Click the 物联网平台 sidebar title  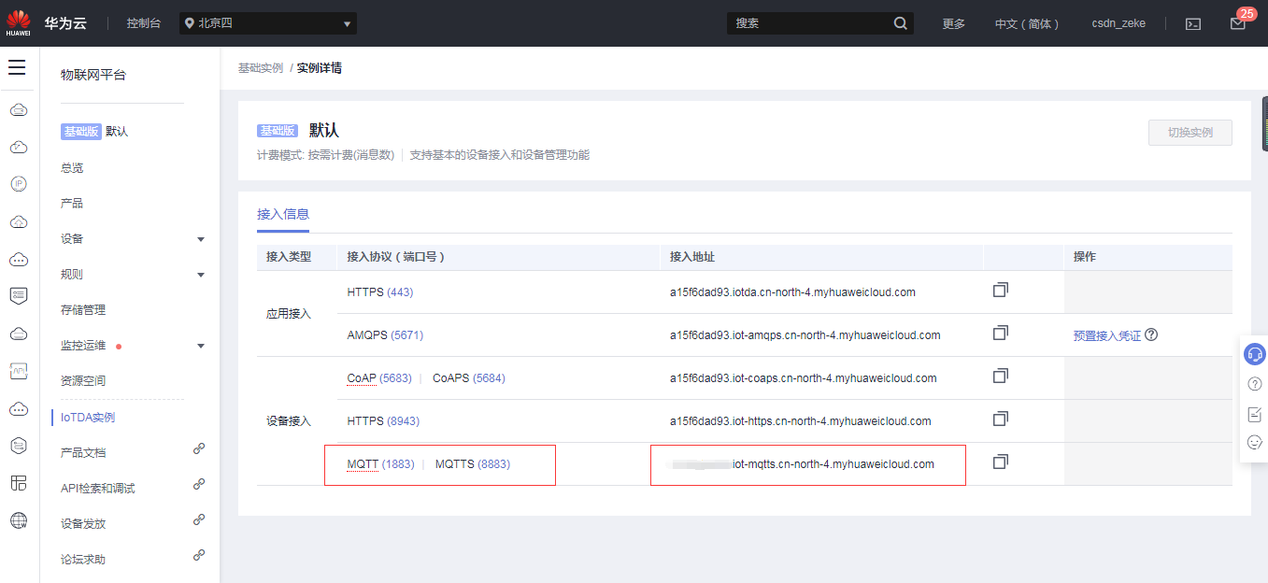pyautogui.click(x=93, y=75)
